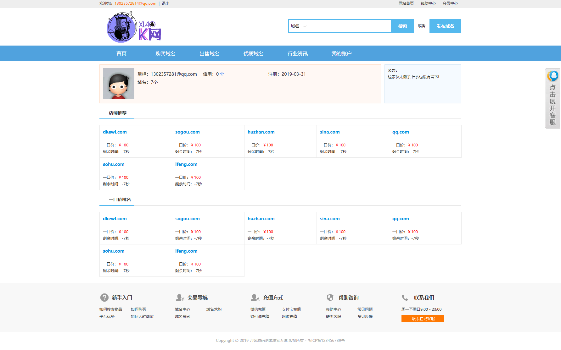Viewport: 561px width, 350px height.
Task: Select the 店铺推荐 tab
Action: (117, 113)
